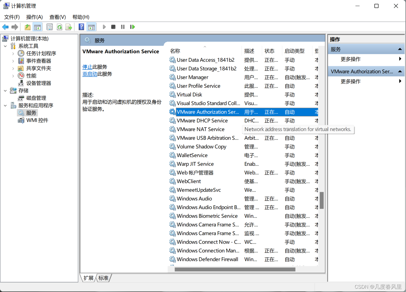Sort by the 名称 column header
This screenshot has height=292, width=406.
[x=205, y=51]
